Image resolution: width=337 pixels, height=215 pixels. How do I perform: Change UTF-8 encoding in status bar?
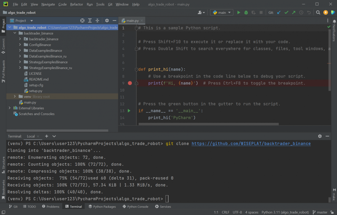(x=237, y=212)
